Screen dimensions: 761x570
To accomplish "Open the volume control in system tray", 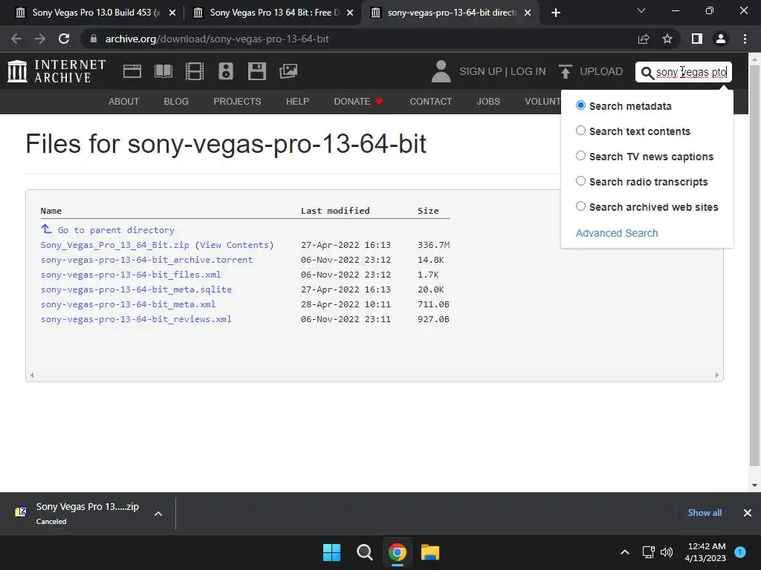I will pos(667,552).
